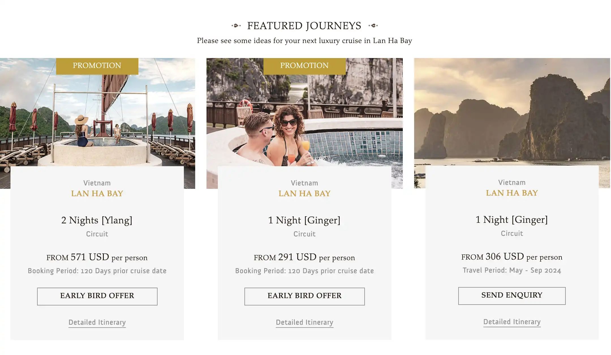
Task: Click Early Bird Offer for the 291 USD Ginger cruise
Action: pyautogui.click(x=304, y=296)
